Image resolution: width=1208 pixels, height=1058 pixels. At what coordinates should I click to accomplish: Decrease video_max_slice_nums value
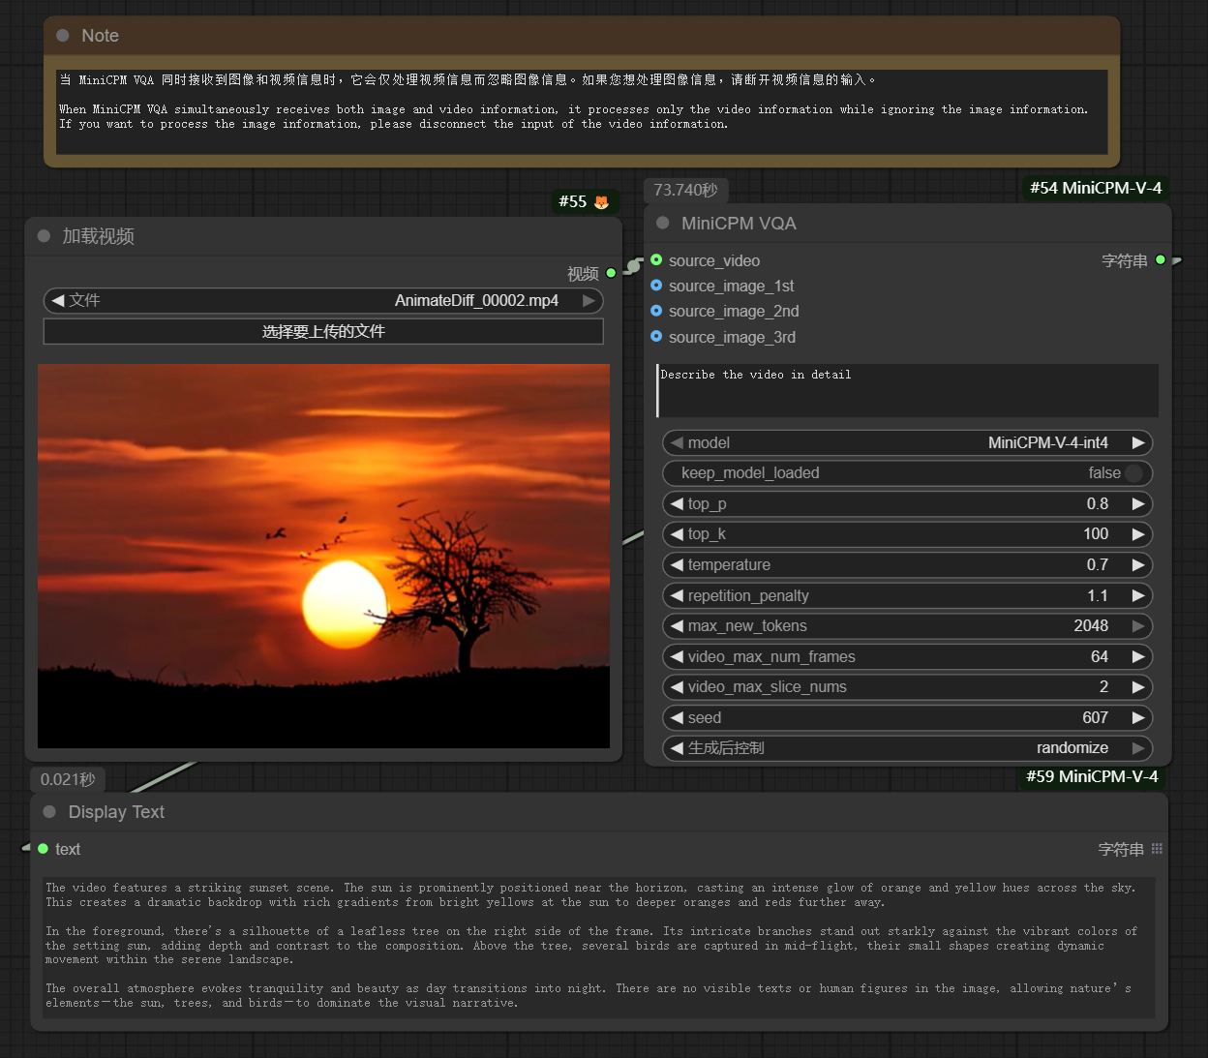(x=677, y=687)
